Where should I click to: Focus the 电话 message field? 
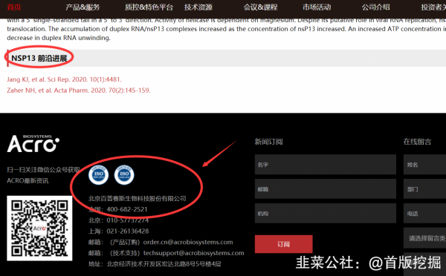(424, 213)
